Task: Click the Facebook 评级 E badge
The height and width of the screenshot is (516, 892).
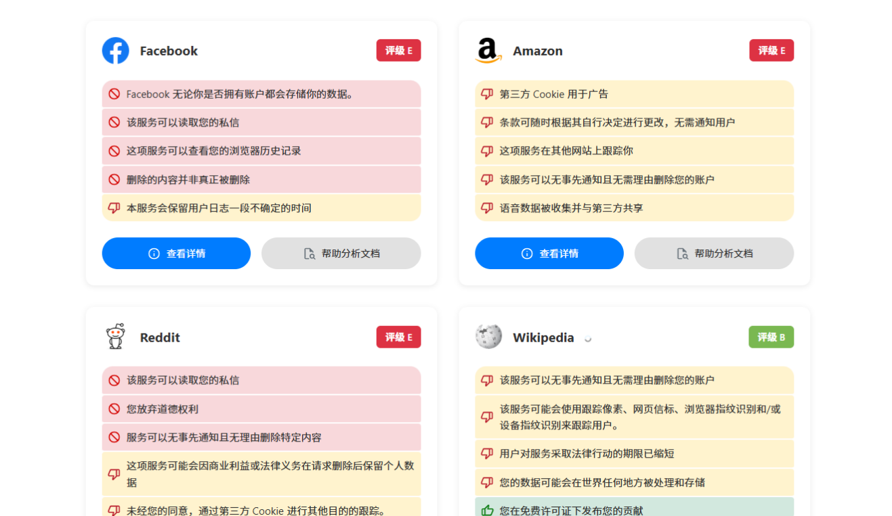Action: [399, 51]
